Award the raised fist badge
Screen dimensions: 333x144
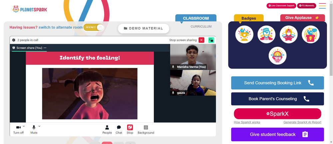point(266,35)
